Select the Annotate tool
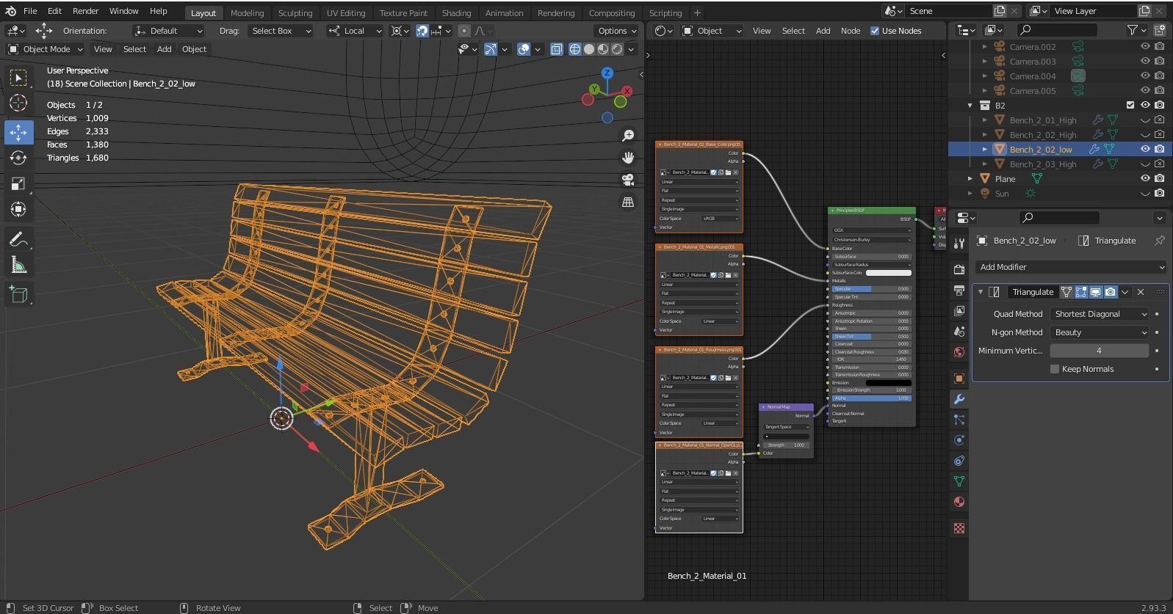The height and width of the screenshot is (614, 1173). [18, 239]
